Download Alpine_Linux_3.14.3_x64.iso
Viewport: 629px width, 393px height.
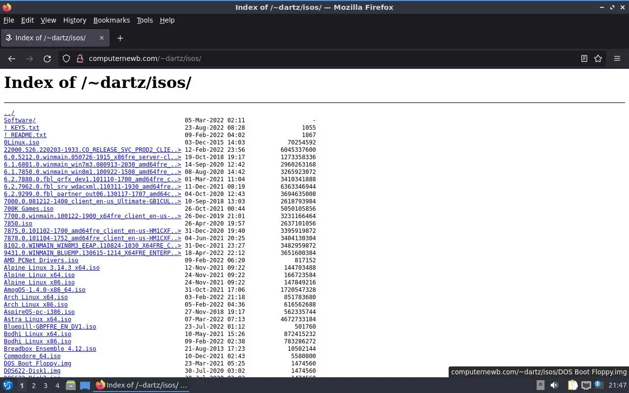click(52, 268)
